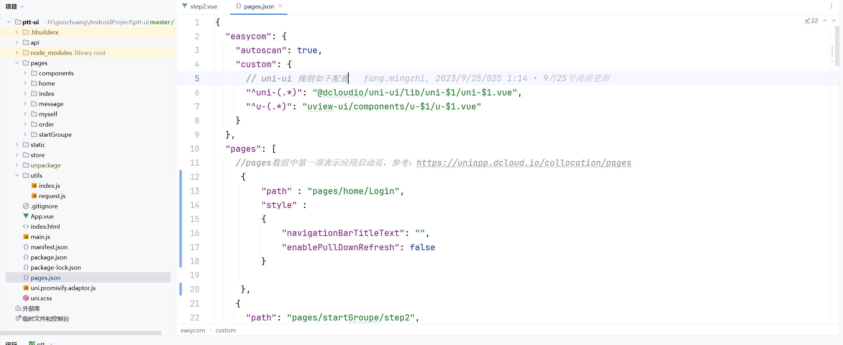Screen dimensions: 843x345
Task: Click the JS icon of main.js
Action: [26, 237]
